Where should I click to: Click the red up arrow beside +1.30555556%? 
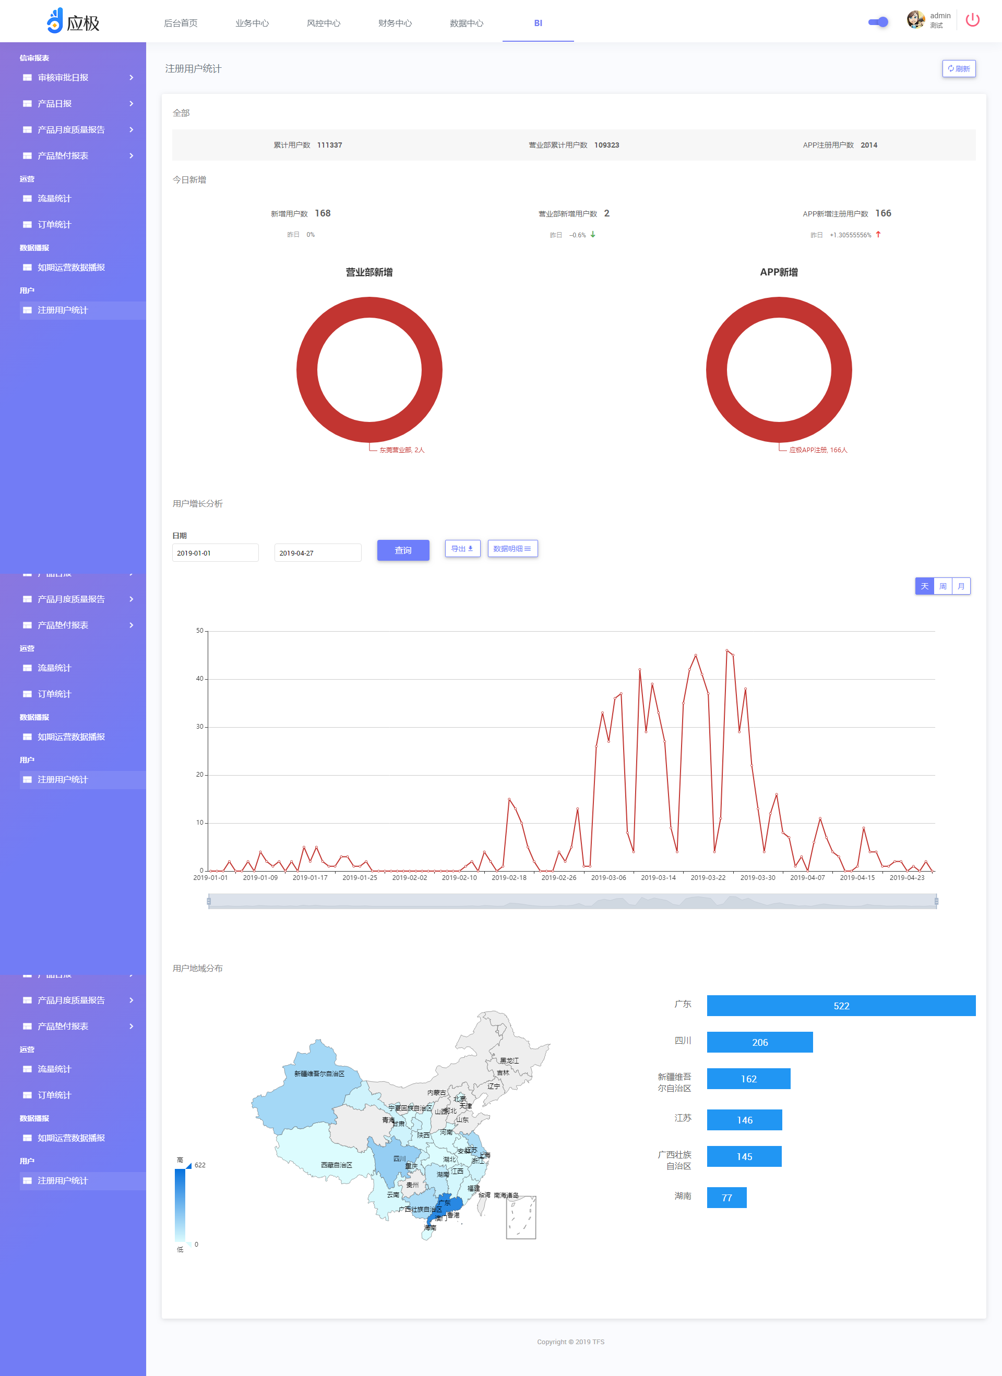tap(878, 234)
